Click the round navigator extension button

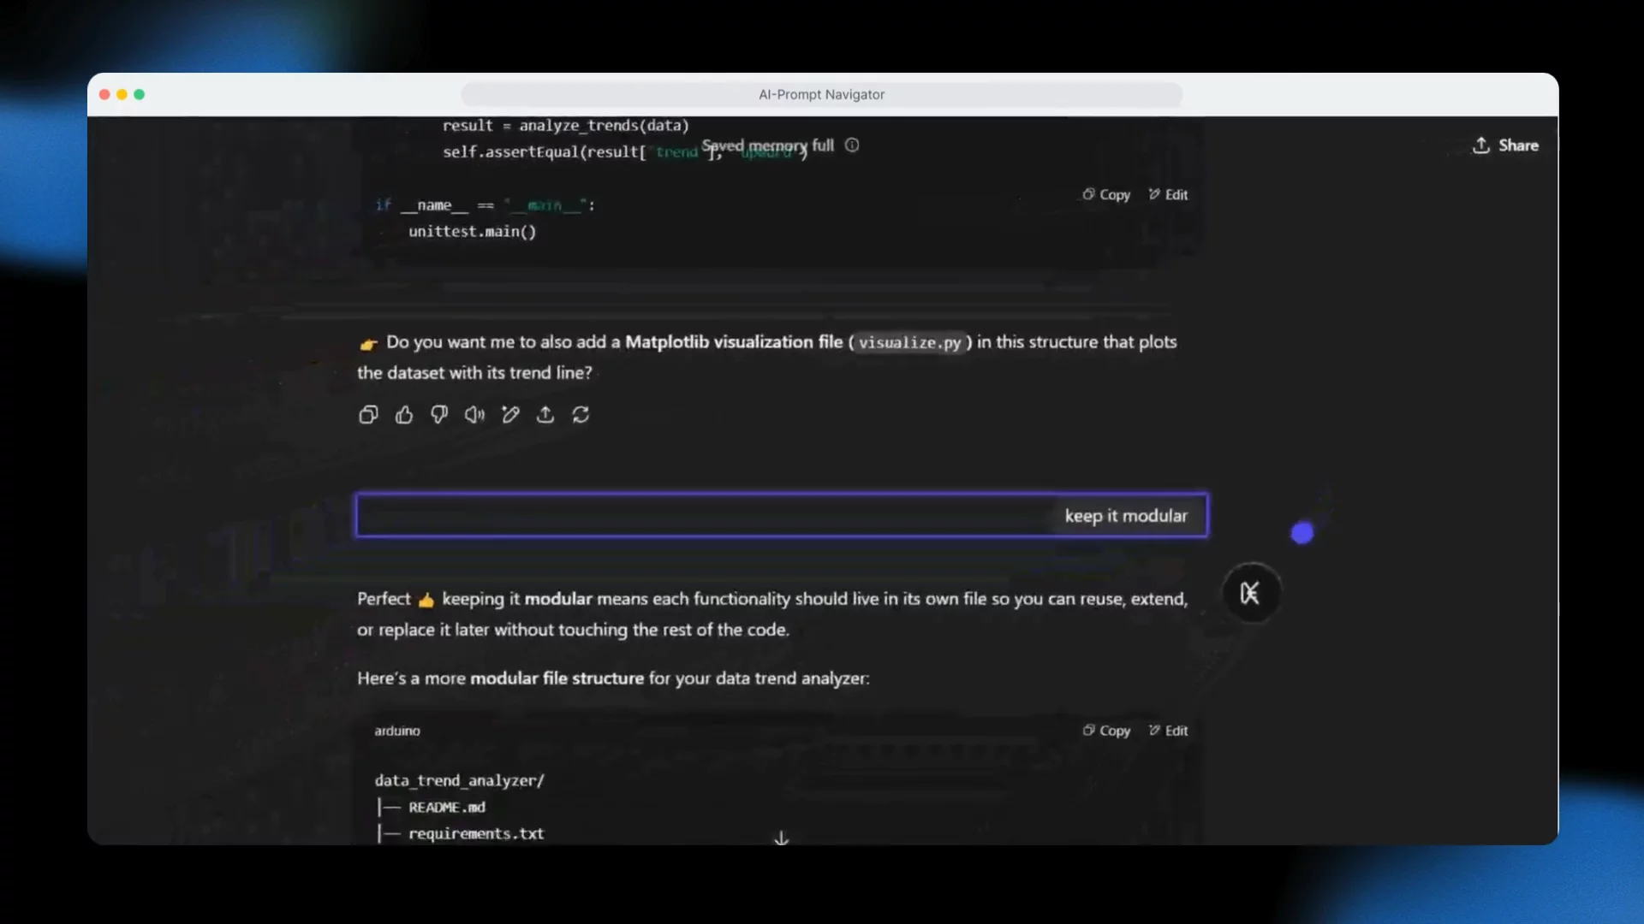point(1251,593)
